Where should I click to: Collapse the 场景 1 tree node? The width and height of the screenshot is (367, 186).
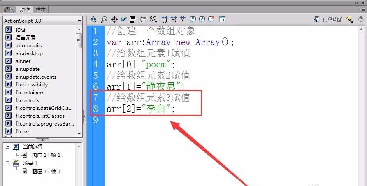tap(8, 163)
